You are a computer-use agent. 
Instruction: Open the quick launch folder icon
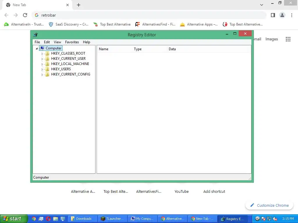point(56,219)
